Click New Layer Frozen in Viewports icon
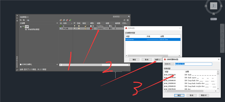This screenshot has width=225, height=102. [x=64, y=20]
